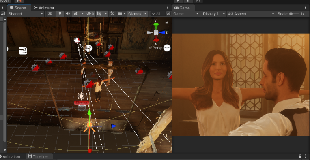Viewport: 310px width, 160px height.
Task: Click the blue move handle arrow
Action: point(114,126)
